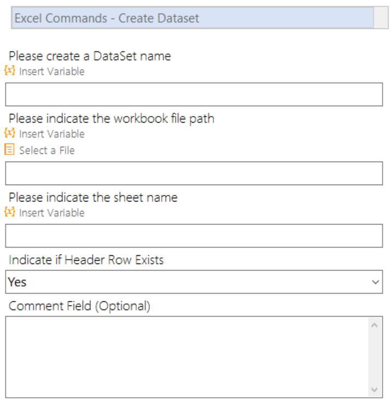Insert Variable link for workbook file path
Image resolution: width=392 pixels, height=402 pixels.
click(x=52, y=134)
